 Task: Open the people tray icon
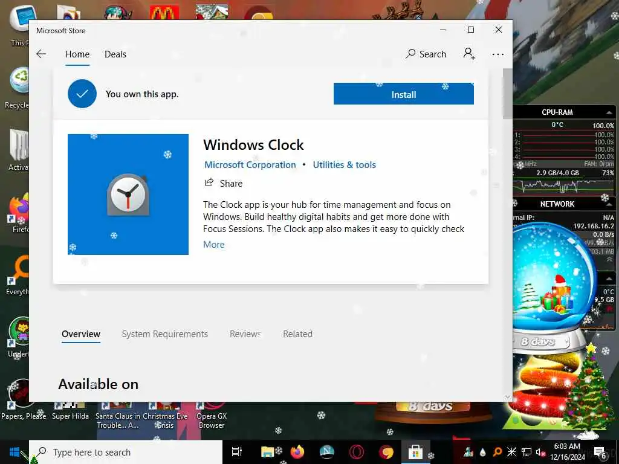coord(468,452)
